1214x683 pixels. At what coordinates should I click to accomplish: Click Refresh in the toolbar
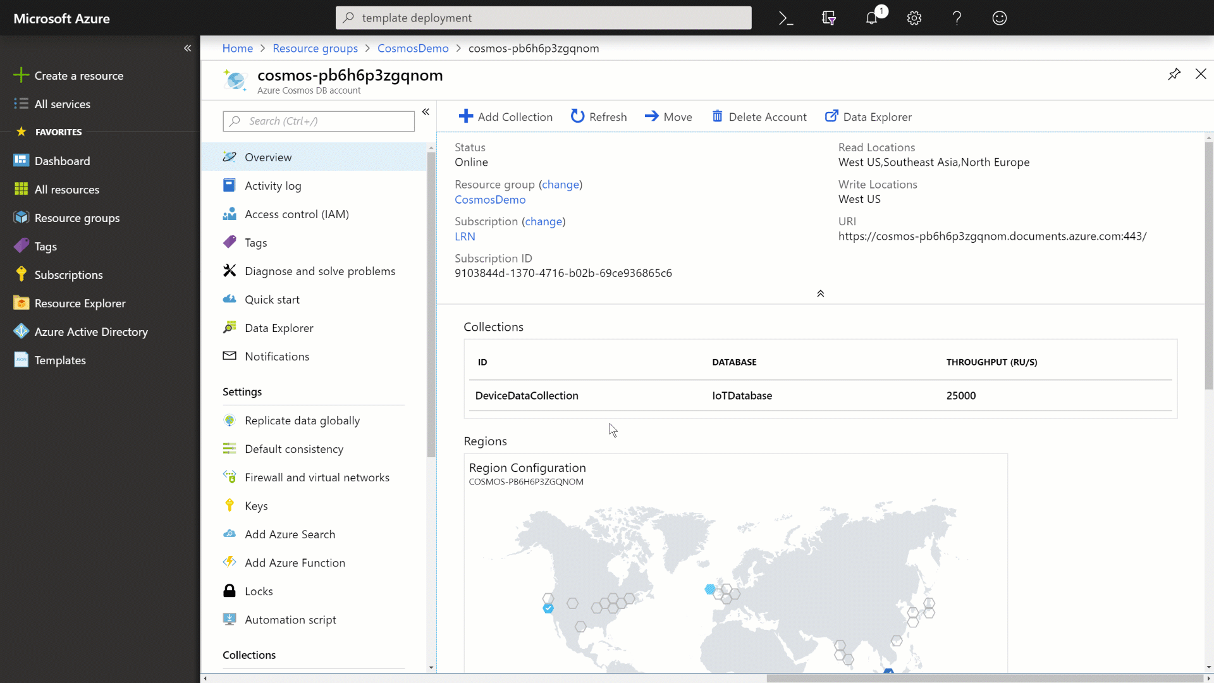(599, 116)
